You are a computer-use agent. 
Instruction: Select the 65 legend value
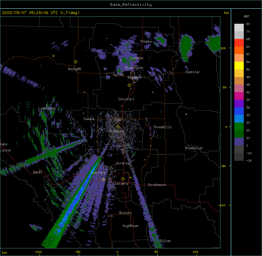point(248,39)
